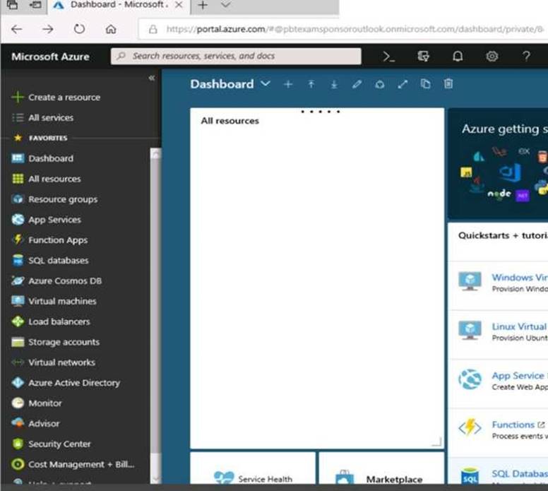This screenshot has width=548, height=491.
Task: Open Functions quickstart link
Action: (x=513, y=425)
